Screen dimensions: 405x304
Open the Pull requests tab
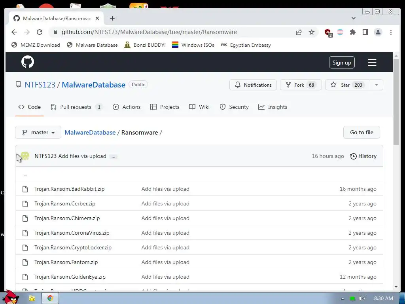tap(77, 107)
